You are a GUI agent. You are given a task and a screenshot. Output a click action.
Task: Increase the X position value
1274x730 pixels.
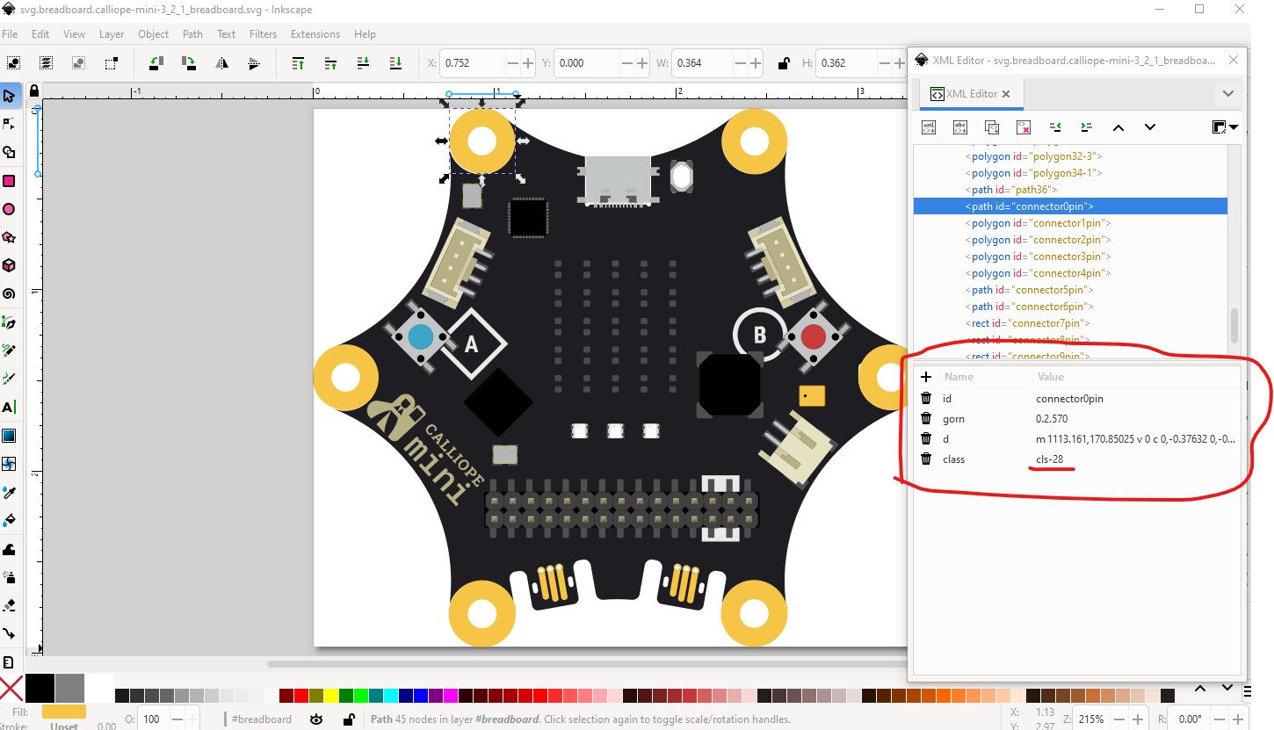click(x=528, y=63)
